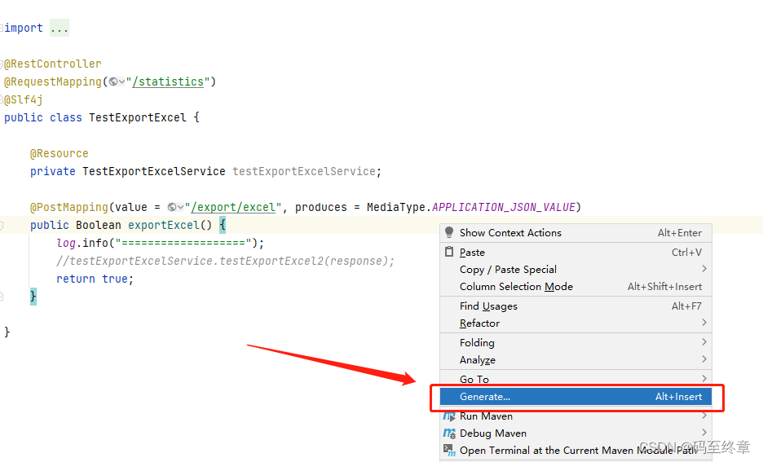The width and height of the screenshot is (763, 462).
Task: Click the clipboard Paste icon
Action: [449, 252]
